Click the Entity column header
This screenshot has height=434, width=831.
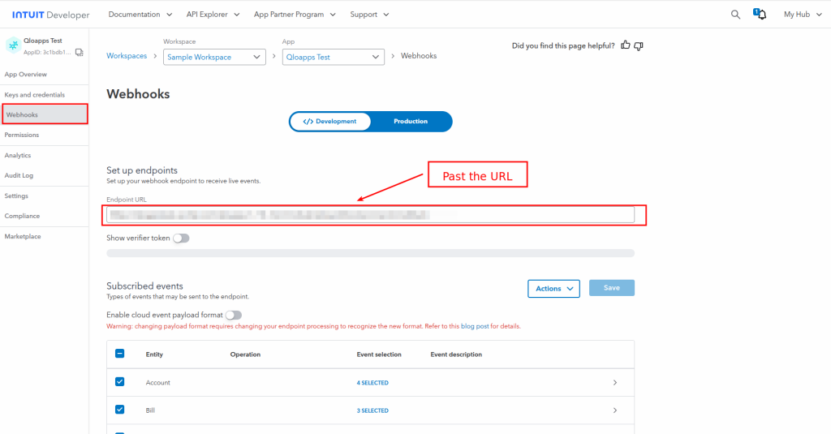pyautogui.click(x=154, y=355)
